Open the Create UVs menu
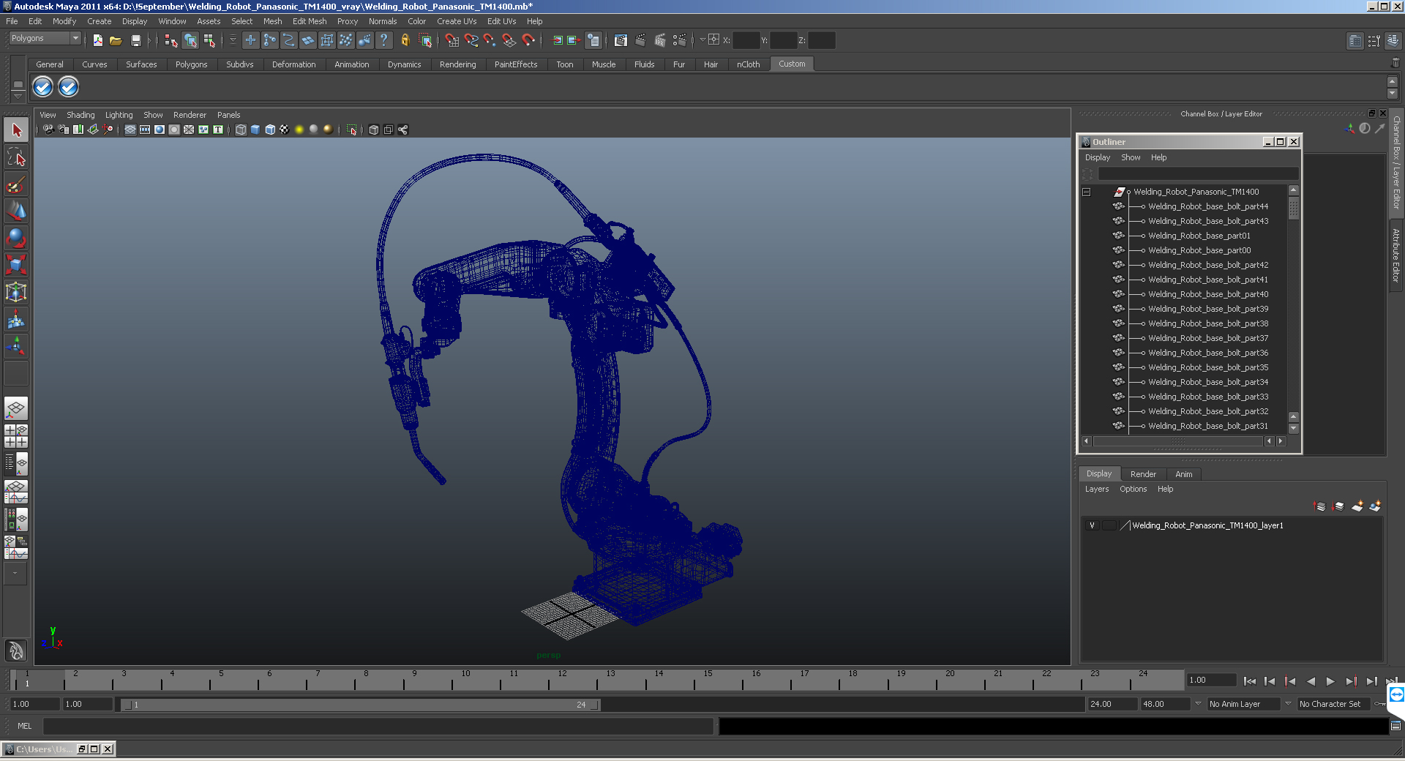 [457, 21]
